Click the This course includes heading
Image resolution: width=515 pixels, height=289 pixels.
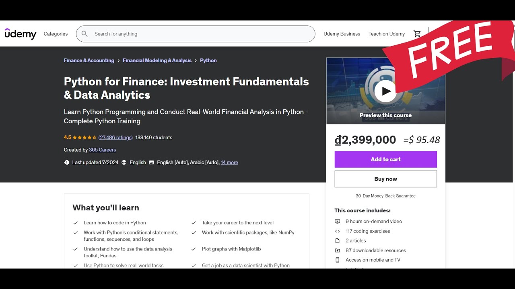point(363,210)
